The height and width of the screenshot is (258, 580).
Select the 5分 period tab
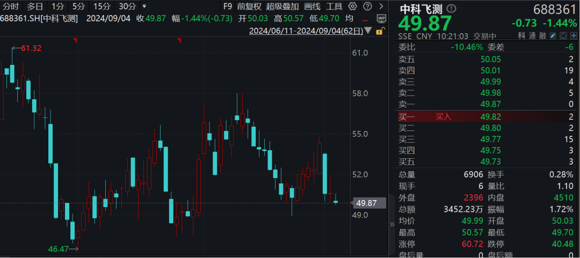pyautogui.click(x=78, y=6)
